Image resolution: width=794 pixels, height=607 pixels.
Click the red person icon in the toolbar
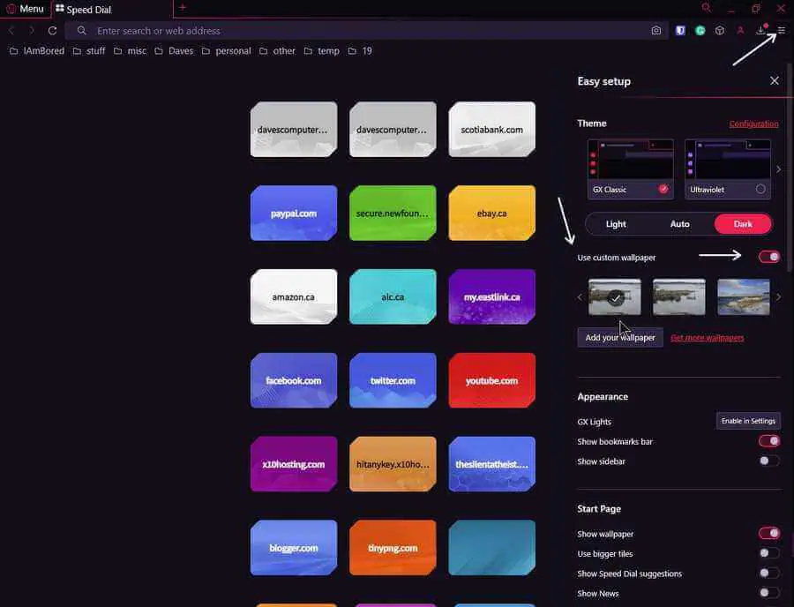[x=740, y=31]
